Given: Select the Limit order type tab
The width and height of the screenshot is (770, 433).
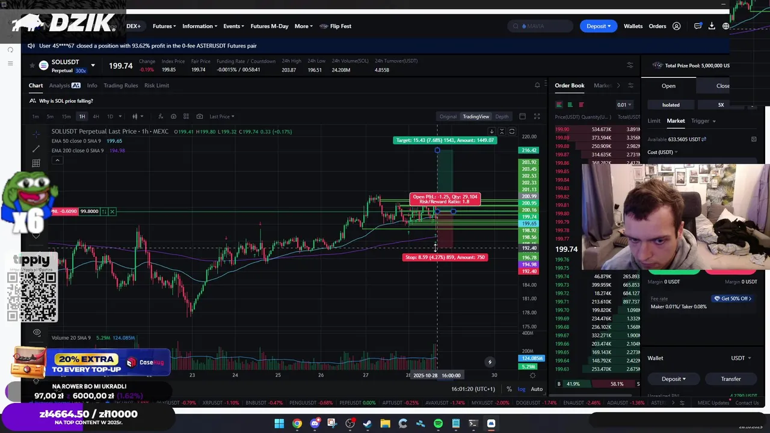Looking at the screenshot, I should (654, 121).
